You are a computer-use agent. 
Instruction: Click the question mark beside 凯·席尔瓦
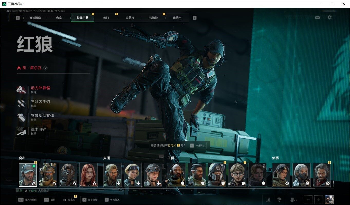point(45,68)
